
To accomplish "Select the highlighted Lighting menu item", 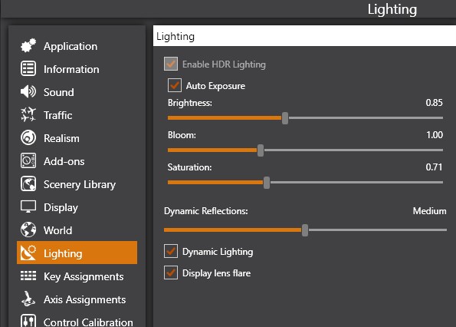I will pos(77,253).
